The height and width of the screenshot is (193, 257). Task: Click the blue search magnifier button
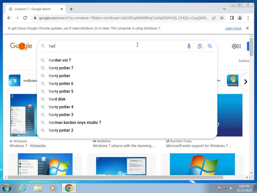pyautogui.click(x=210, y=46)
